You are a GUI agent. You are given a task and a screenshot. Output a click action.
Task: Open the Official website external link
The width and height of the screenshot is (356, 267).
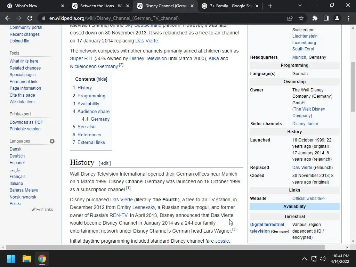point(309,199)
